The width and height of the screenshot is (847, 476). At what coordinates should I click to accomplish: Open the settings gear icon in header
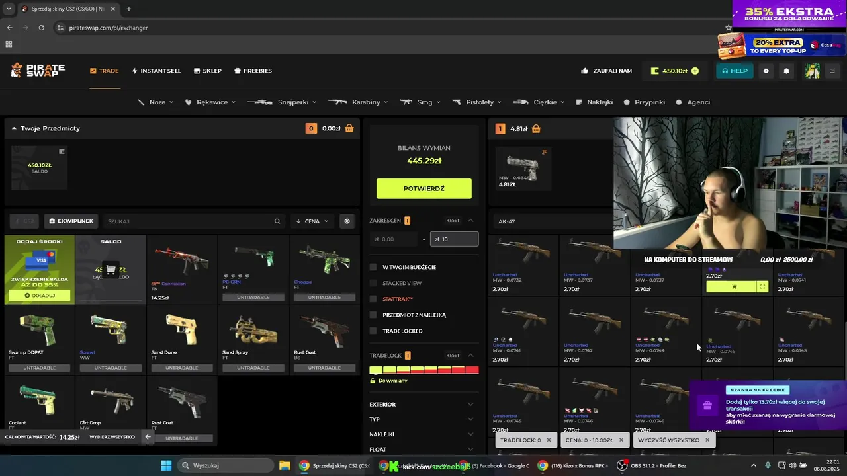click(x=766, y=71)
